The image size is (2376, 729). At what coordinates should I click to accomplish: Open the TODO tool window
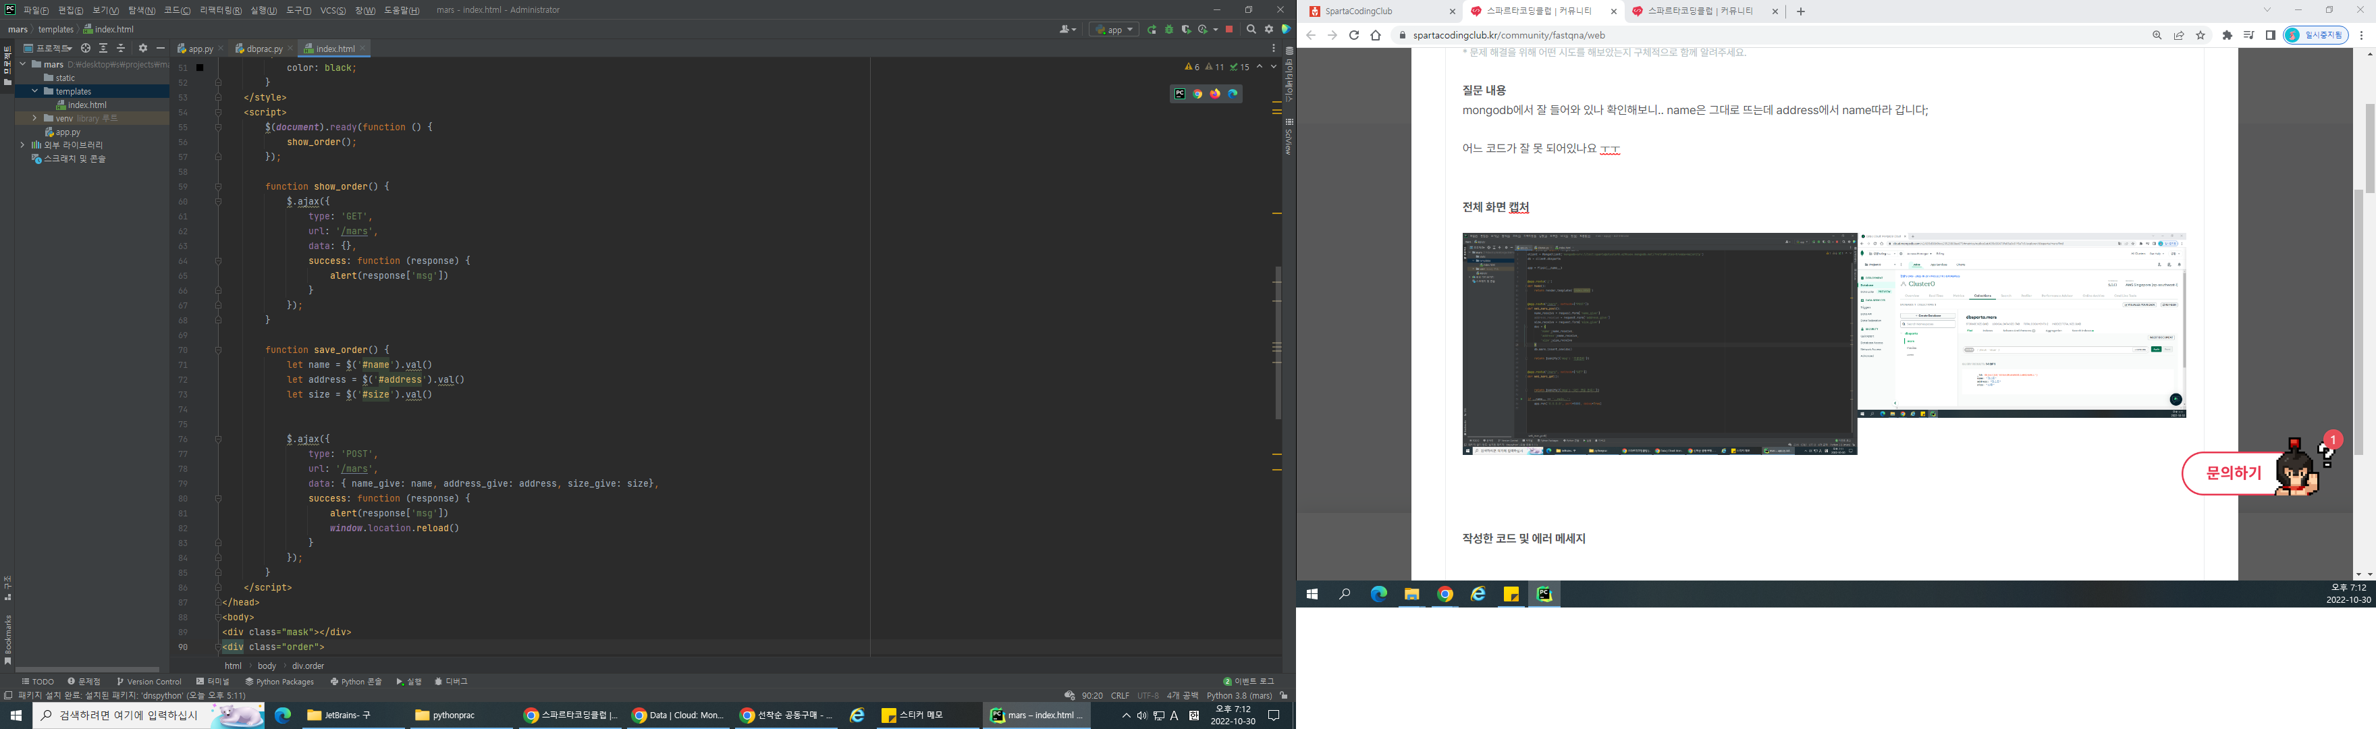37,682
